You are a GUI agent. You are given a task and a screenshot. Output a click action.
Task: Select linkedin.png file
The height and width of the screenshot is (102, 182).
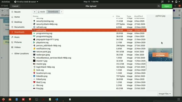pyautogui.click(x=89, y=76)
